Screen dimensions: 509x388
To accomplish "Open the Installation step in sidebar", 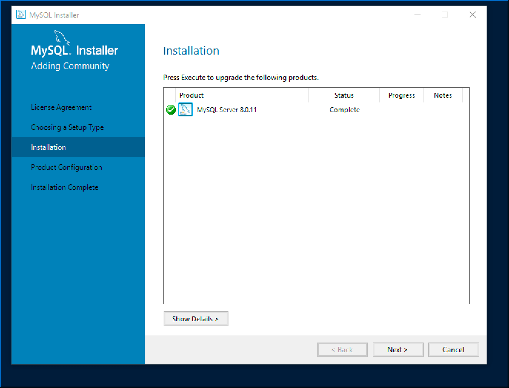I will click(x=48, y=147).
